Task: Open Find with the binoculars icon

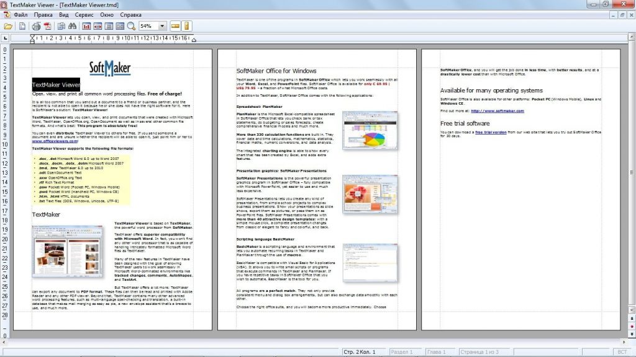Action: (x=73, y=26)
